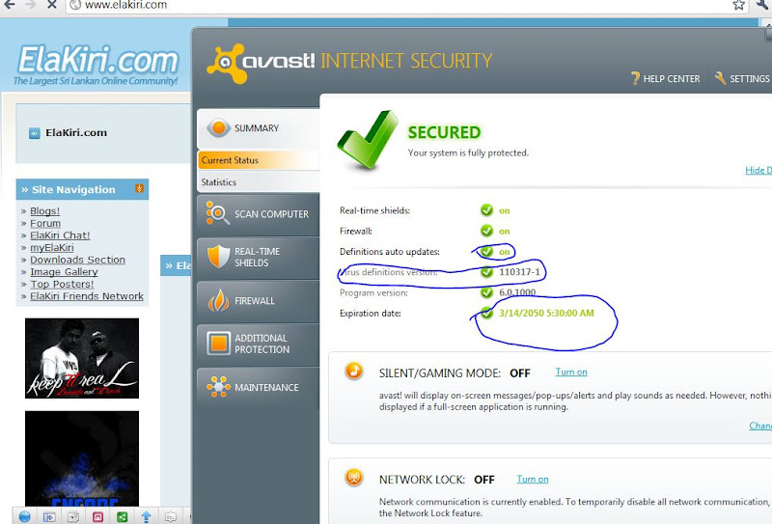This screenshot has width=772, height=524.
Task: Click Expiration date green check icon
Action: tap(486, 314)
